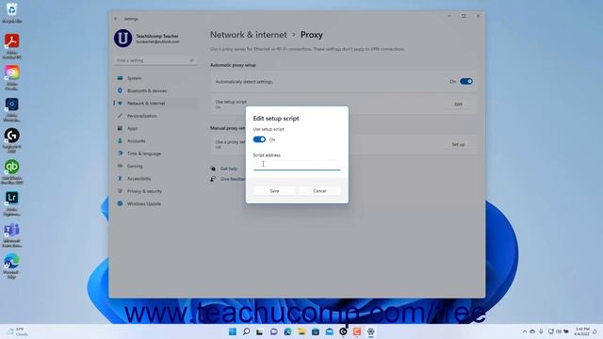Click the user profile avatar
Image resolution: width=603 pixels, height=339 pixels.
tap(122, 39)
